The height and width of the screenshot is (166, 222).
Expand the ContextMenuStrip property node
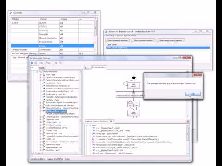(x=40, y=108)
